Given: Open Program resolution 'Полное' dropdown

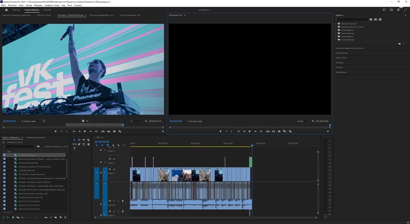Looking at the screenshot, I should (303, 121).
